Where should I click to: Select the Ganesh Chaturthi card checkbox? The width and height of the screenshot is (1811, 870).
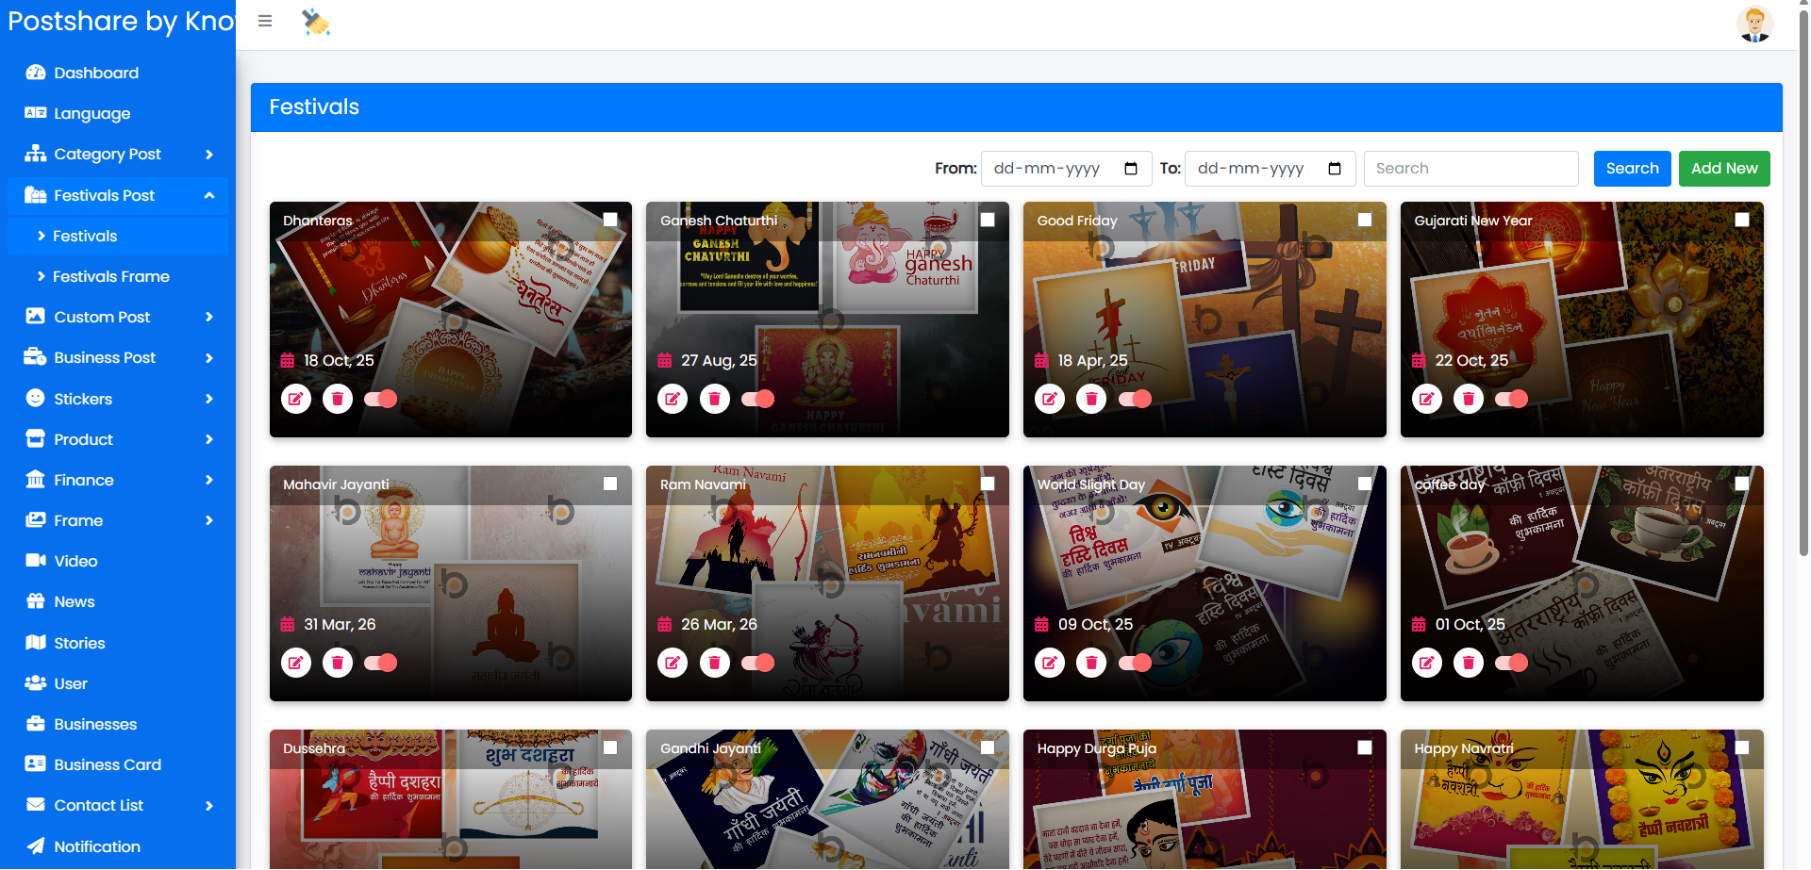(988, 220)
